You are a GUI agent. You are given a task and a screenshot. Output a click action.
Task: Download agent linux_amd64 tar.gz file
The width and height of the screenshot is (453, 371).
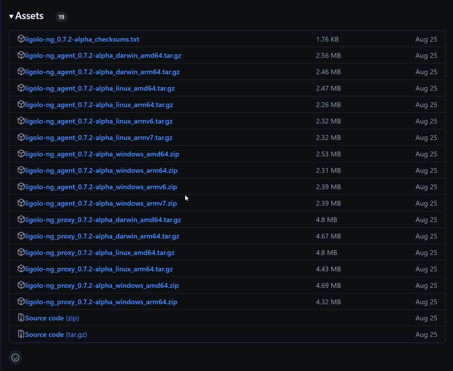100,89
